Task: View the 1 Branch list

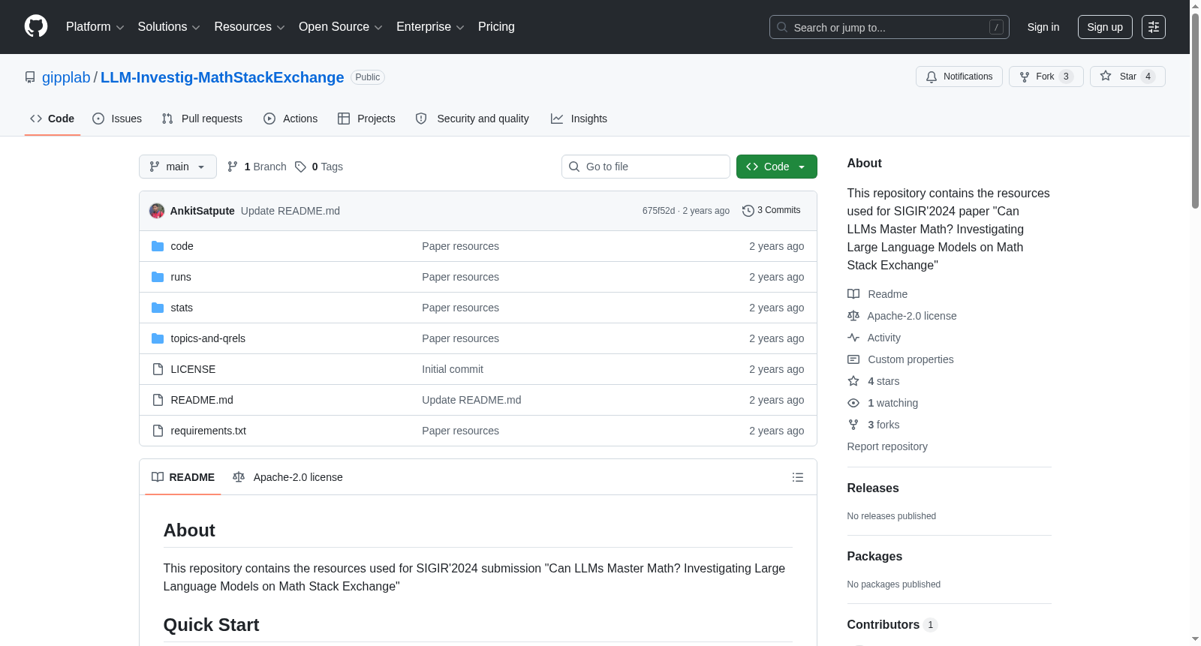Action: (x=257, y=167)
